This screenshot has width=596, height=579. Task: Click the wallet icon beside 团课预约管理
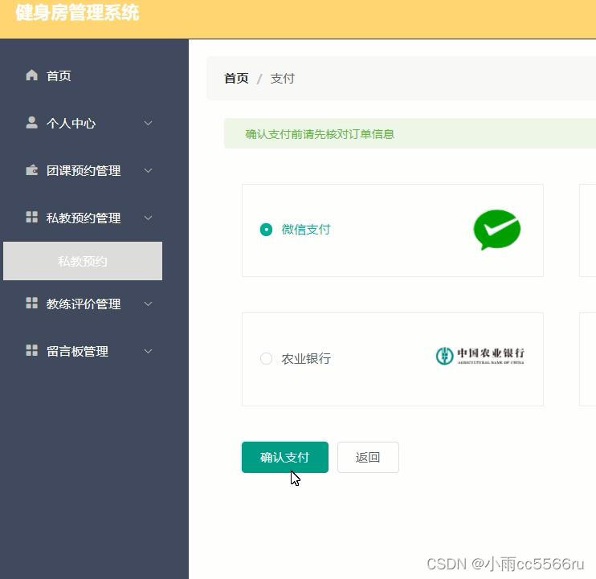coord(31,169)
